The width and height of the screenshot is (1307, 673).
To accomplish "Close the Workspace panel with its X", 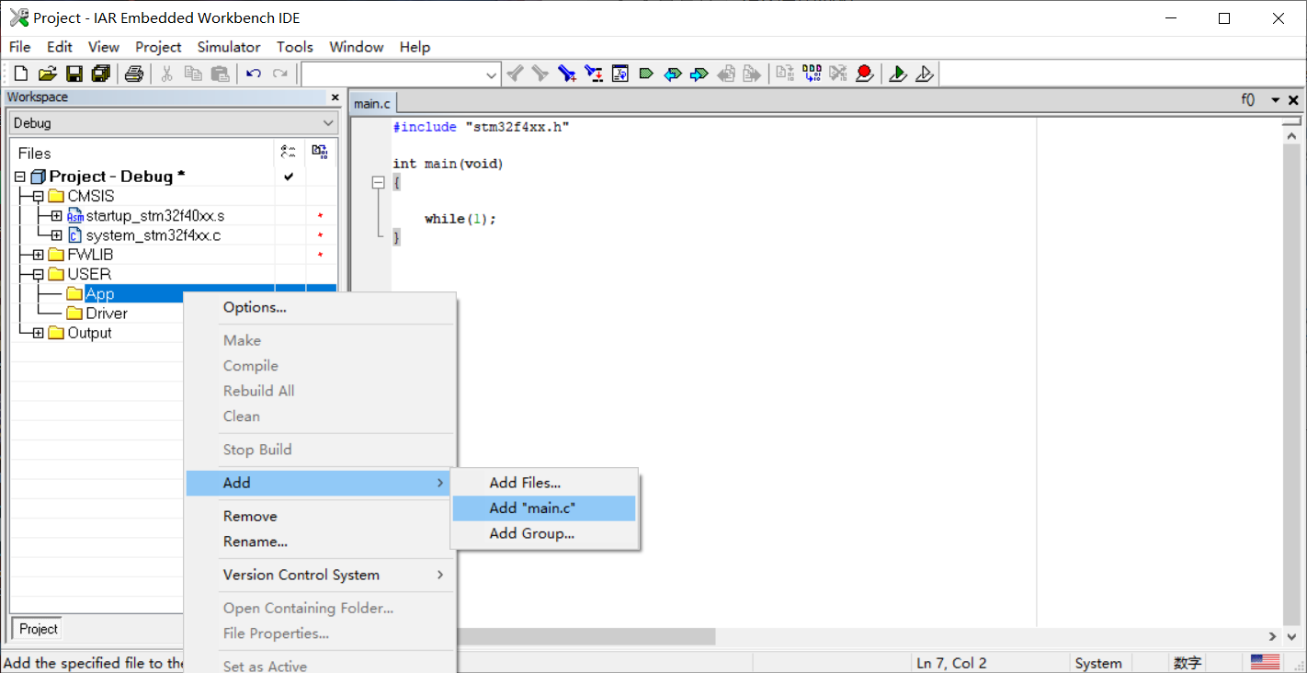I will [x=335, y=97].
